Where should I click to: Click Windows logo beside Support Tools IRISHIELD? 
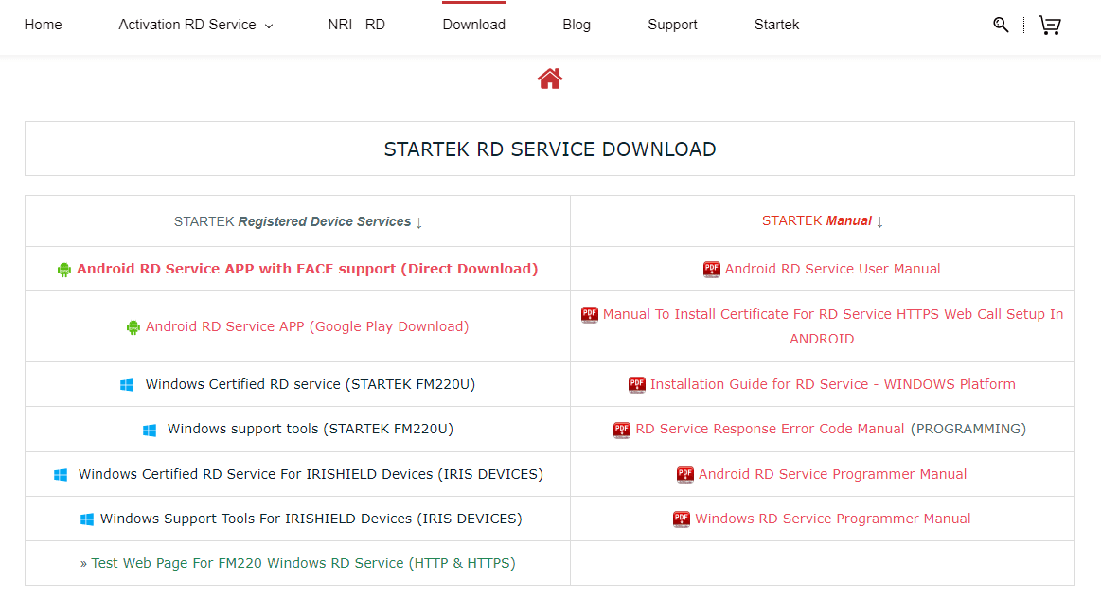click(87, 519)
